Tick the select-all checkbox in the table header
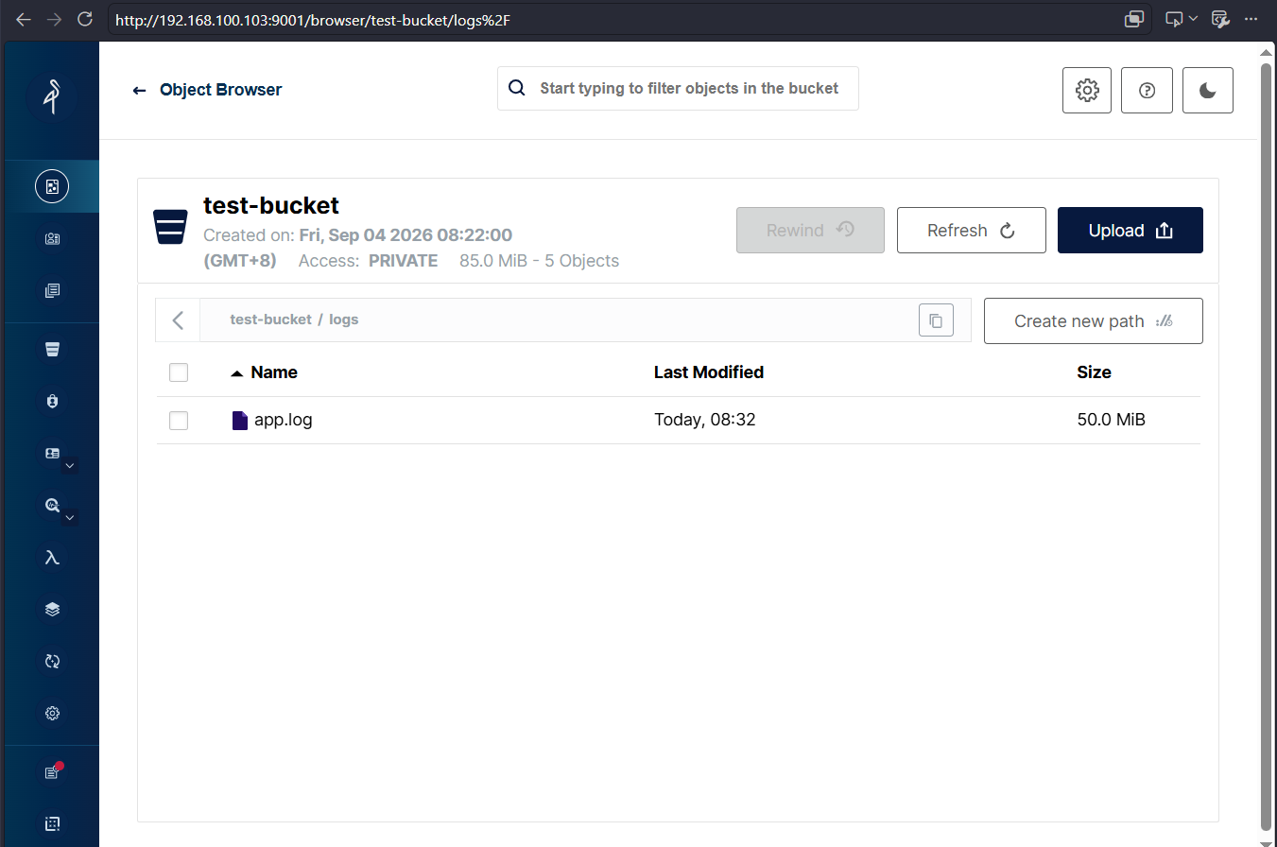Viewport: 1277px width, 847px height. [179, 372]
